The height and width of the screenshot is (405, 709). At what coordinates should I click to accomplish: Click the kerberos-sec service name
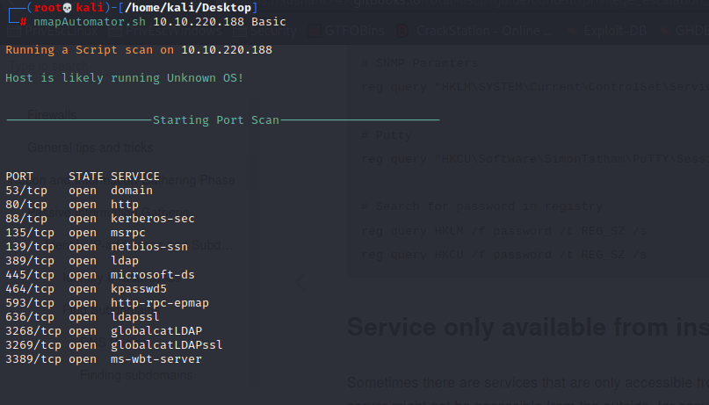[x=152, y=219]
